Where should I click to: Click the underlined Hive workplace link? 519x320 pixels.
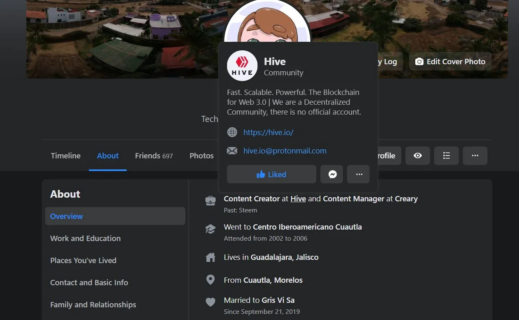(298, 199)
